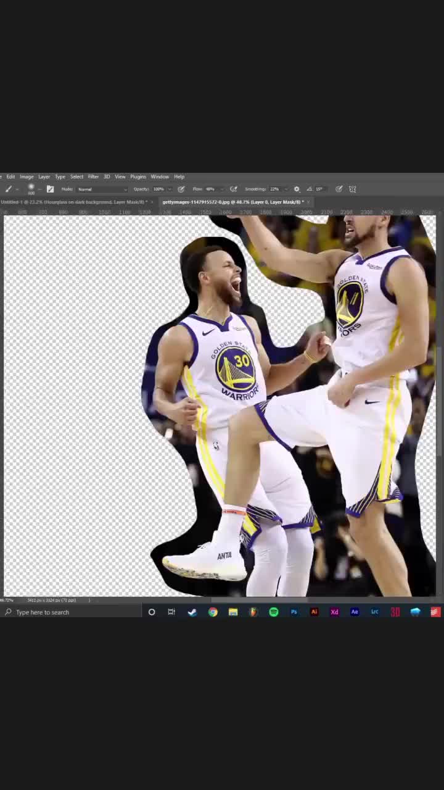
Task: Open the brush size preset picker
Action: click(31, 189)
